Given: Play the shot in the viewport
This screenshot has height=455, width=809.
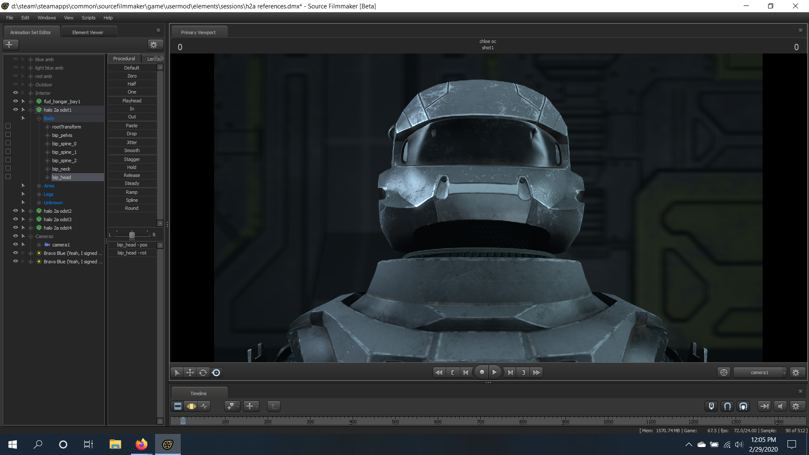Looking at the screenshot, I should (x=495, y=372).
